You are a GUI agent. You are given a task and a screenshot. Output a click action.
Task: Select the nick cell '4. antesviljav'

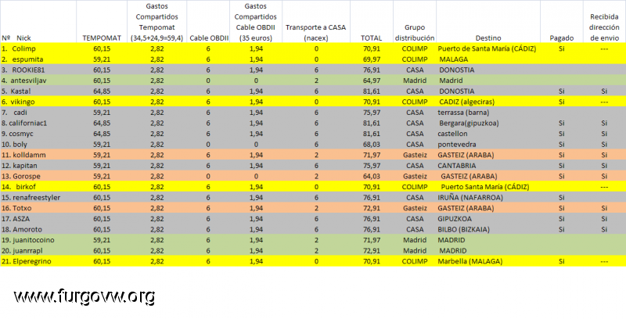tap(24, 81)
